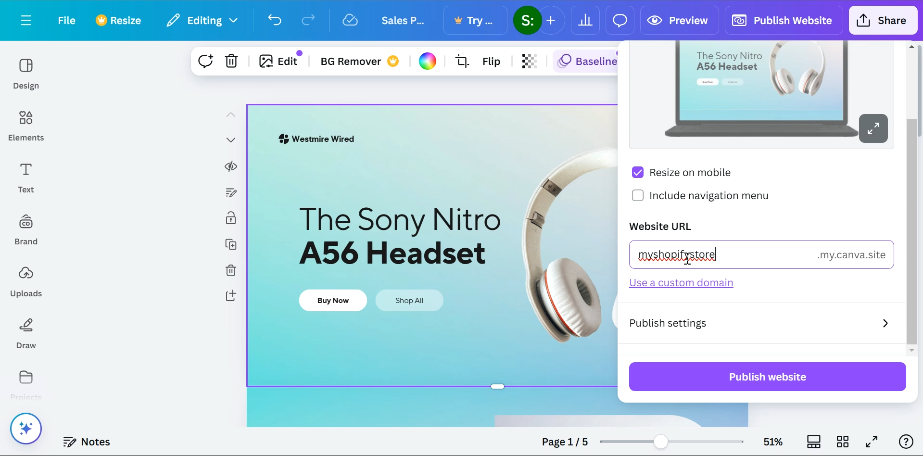Image resolution: width=923 pixels, height=456 pixels.
Task: Add a comment from floating toolbar
Action: 206,61
